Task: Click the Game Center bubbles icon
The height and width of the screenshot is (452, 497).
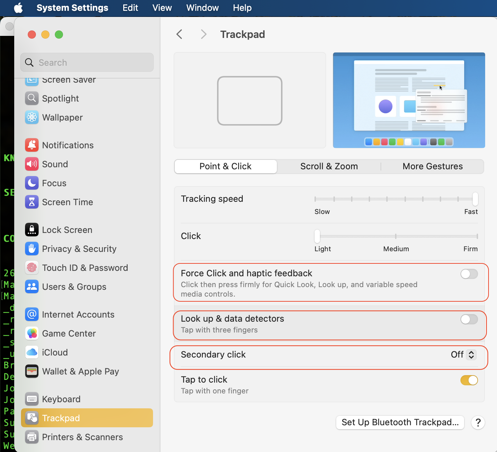Action: click(x=32, y=333)
